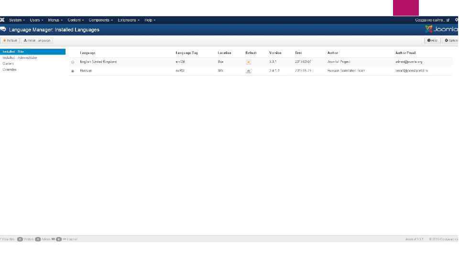Click the Language column header
Viewport: 459px width, 258px height.
[87, 53]
